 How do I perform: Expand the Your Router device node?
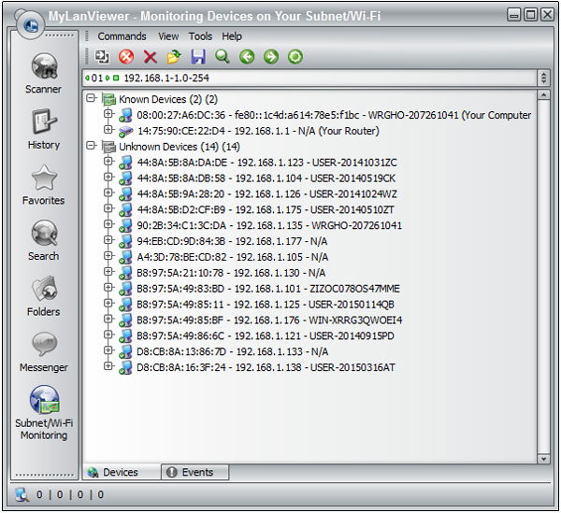108,129
